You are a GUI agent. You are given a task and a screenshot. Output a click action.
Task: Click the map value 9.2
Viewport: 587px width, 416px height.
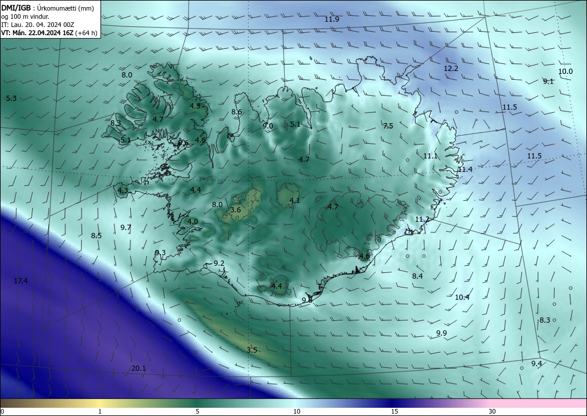[219, 263]
